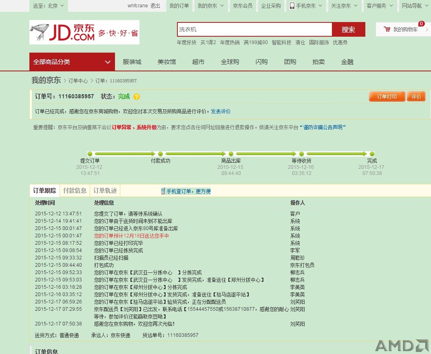Image resolution: width=431 pixels, height=354 pixels.
Task: Switch to the 订单跟踪 tab
Action: click(x=44, y=190)
